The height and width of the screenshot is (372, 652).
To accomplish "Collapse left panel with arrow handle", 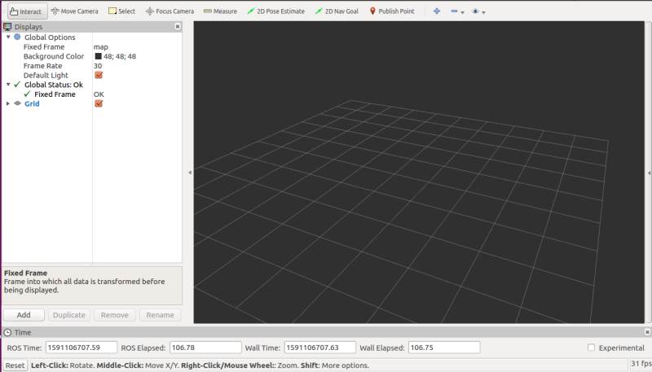I will click(190, 173).
